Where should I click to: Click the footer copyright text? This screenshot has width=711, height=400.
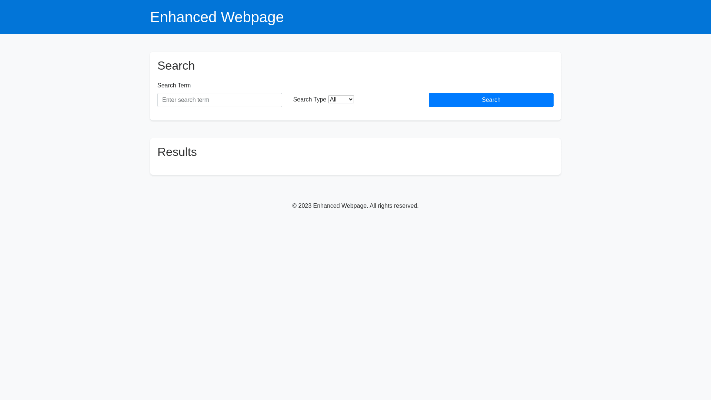tap(355, 206)
